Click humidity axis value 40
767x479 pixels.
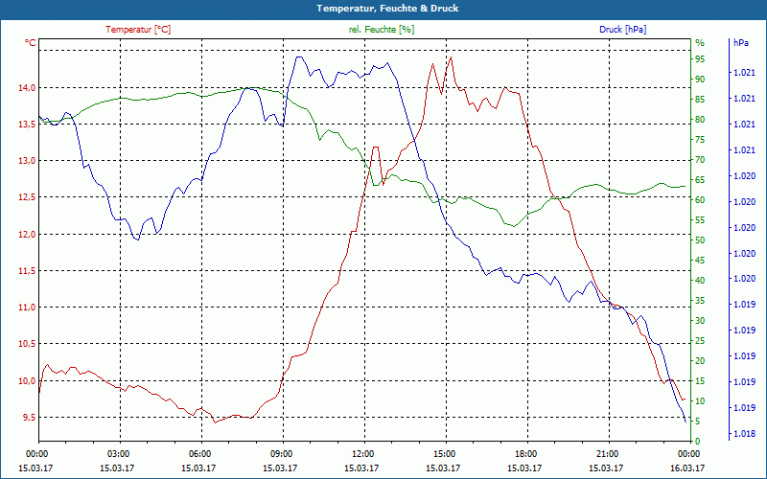click(700, 281)
